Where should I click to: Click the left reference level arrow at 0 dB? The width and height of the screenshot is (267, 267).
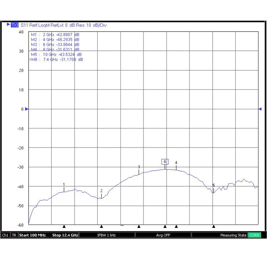click(x=26, y=109)
